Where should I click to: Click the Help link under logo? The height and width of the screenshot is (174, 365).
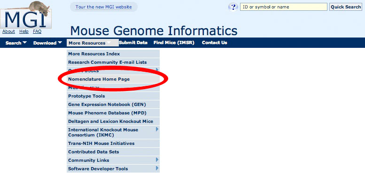pos(24,31)
